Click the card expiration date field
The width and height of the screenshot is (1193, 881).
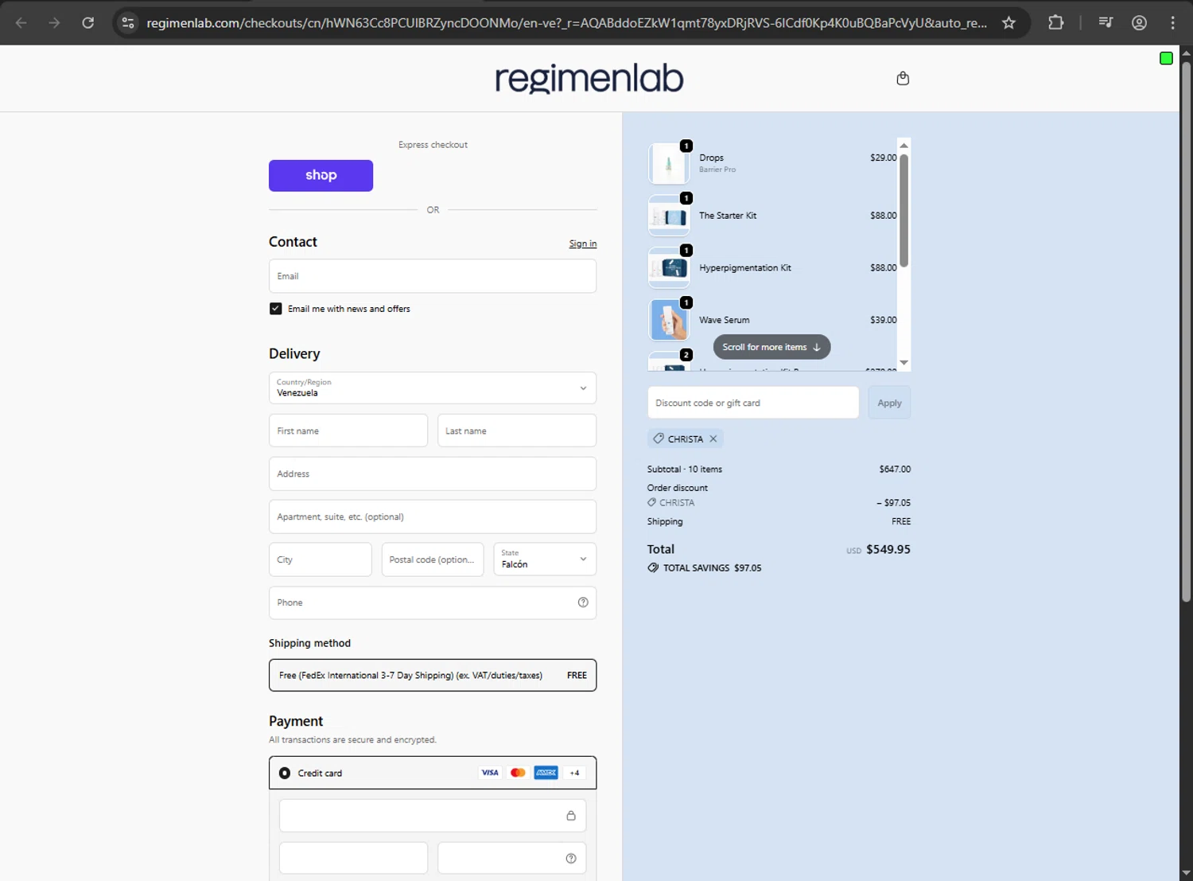coord(353,858)
